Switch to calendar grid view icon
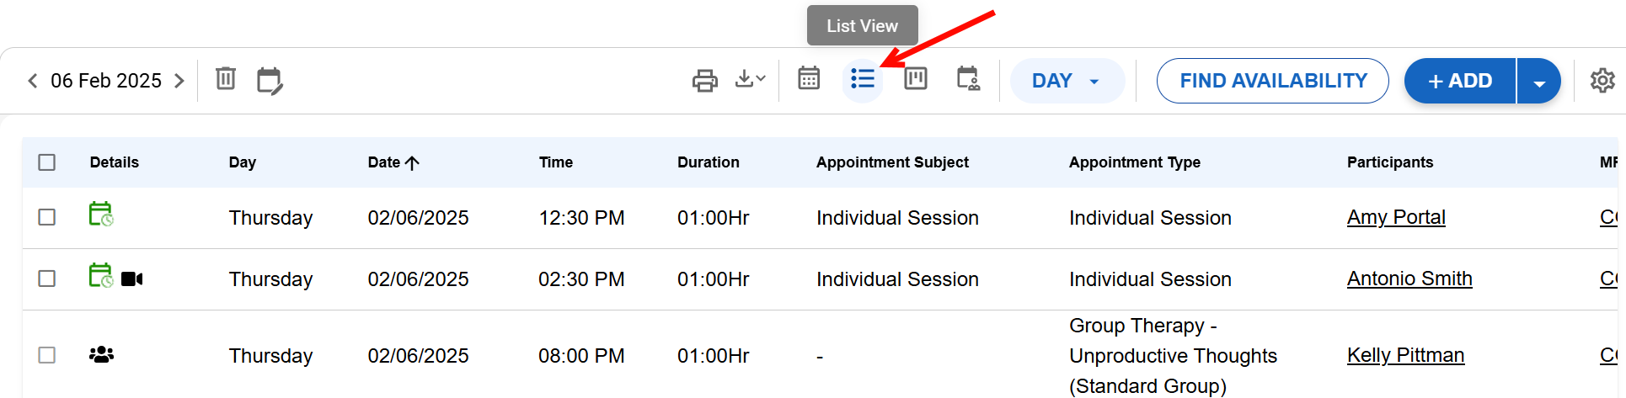This screenshot has width=1626, height=398. (809, 79)
